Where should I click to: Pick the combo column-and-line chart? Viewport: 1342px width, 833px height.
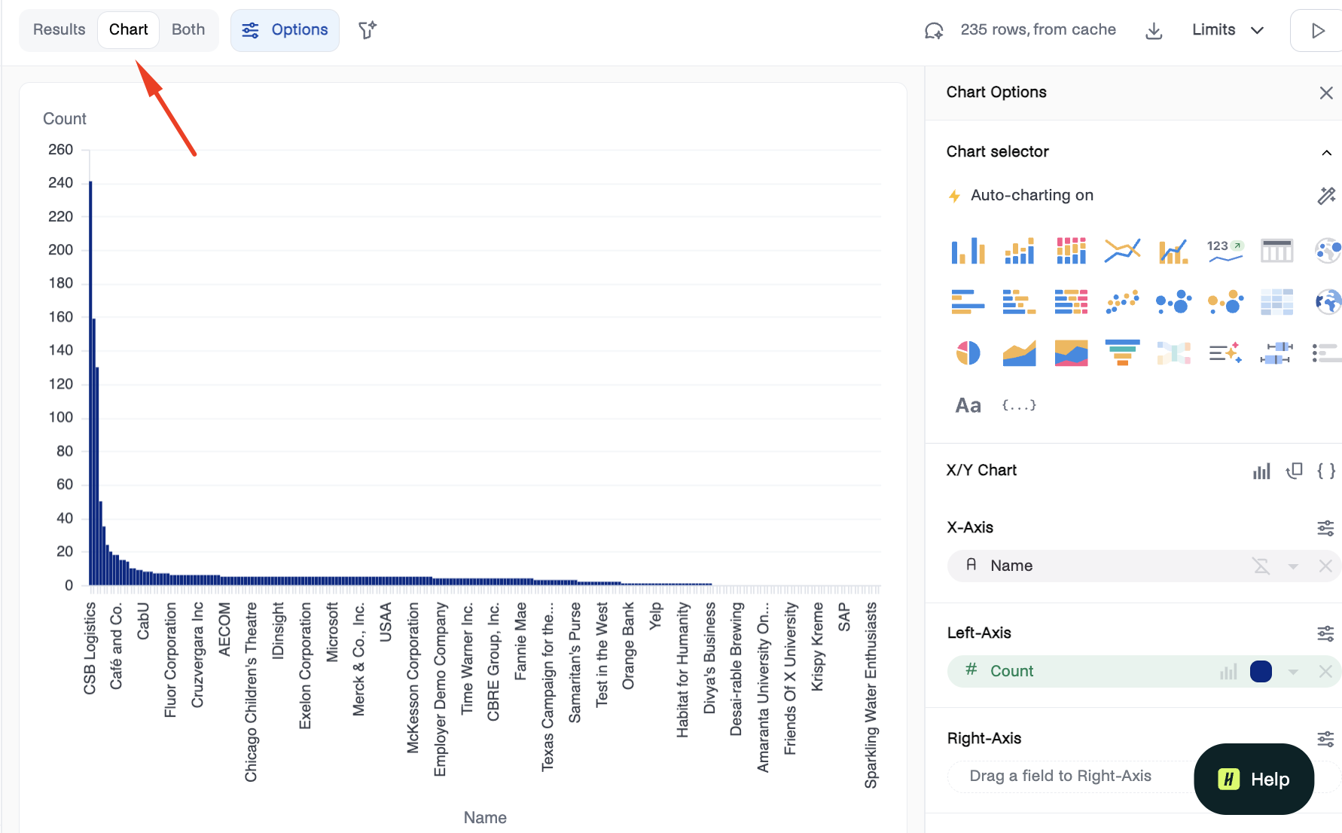(x=1173, y=250)
